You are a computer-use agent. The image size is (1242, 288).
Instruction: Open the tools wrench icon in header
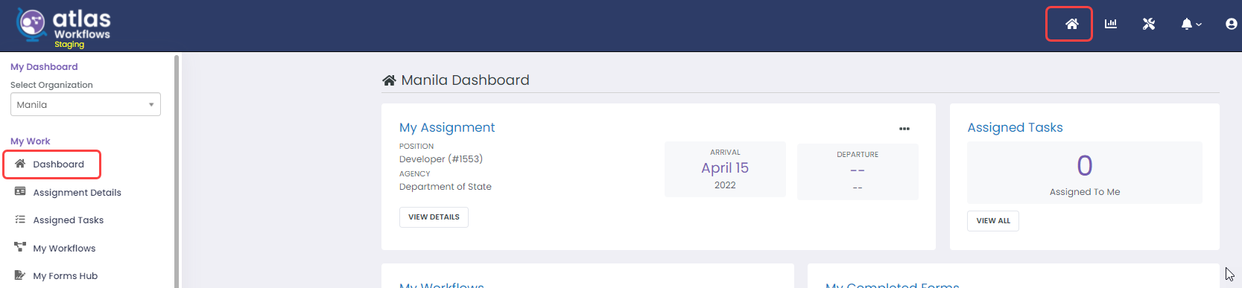click(x=1149, y=24)
